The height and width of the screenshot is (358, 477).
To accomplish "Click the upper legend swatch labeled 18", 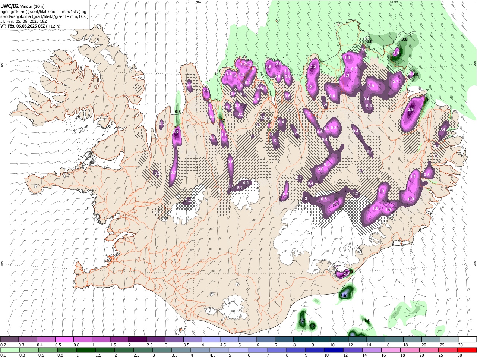I will pyautogui.click(x=412, y=340).
